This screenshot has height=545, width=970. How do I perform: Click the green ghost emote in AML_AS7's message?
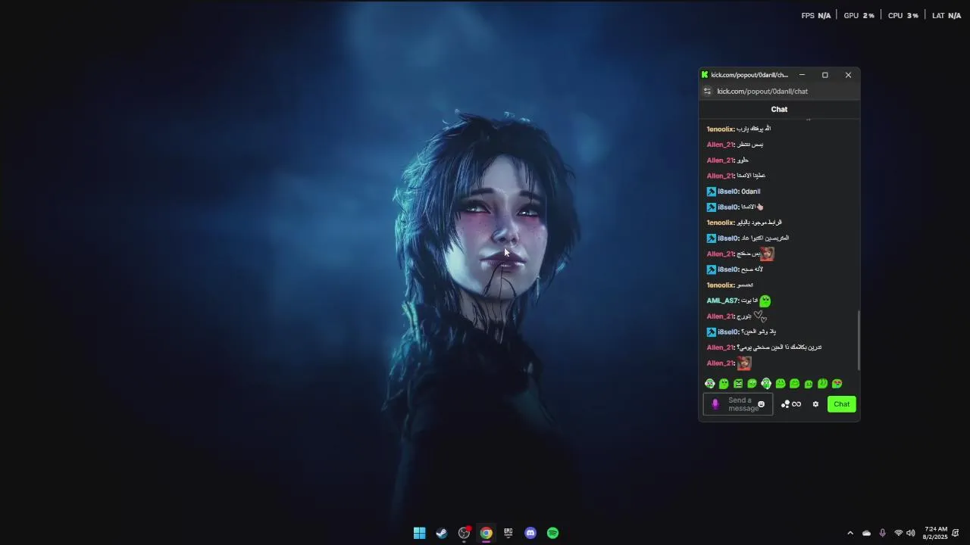point(765,301)
